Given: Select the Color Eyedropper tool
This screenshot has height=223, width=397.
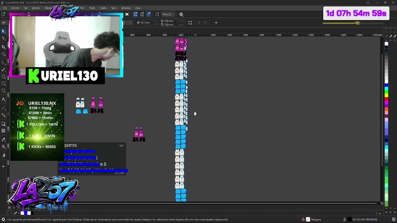Looking at the screenshot, I should coord(3,139).
